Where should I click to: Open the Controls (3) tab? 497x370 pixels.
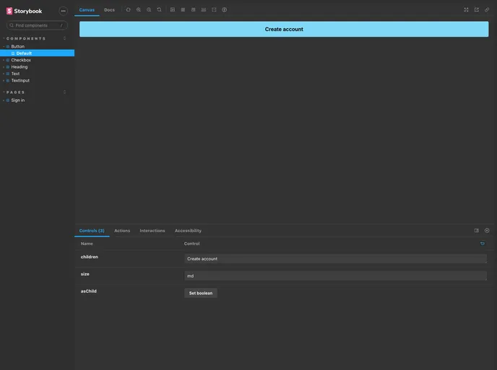92,231
